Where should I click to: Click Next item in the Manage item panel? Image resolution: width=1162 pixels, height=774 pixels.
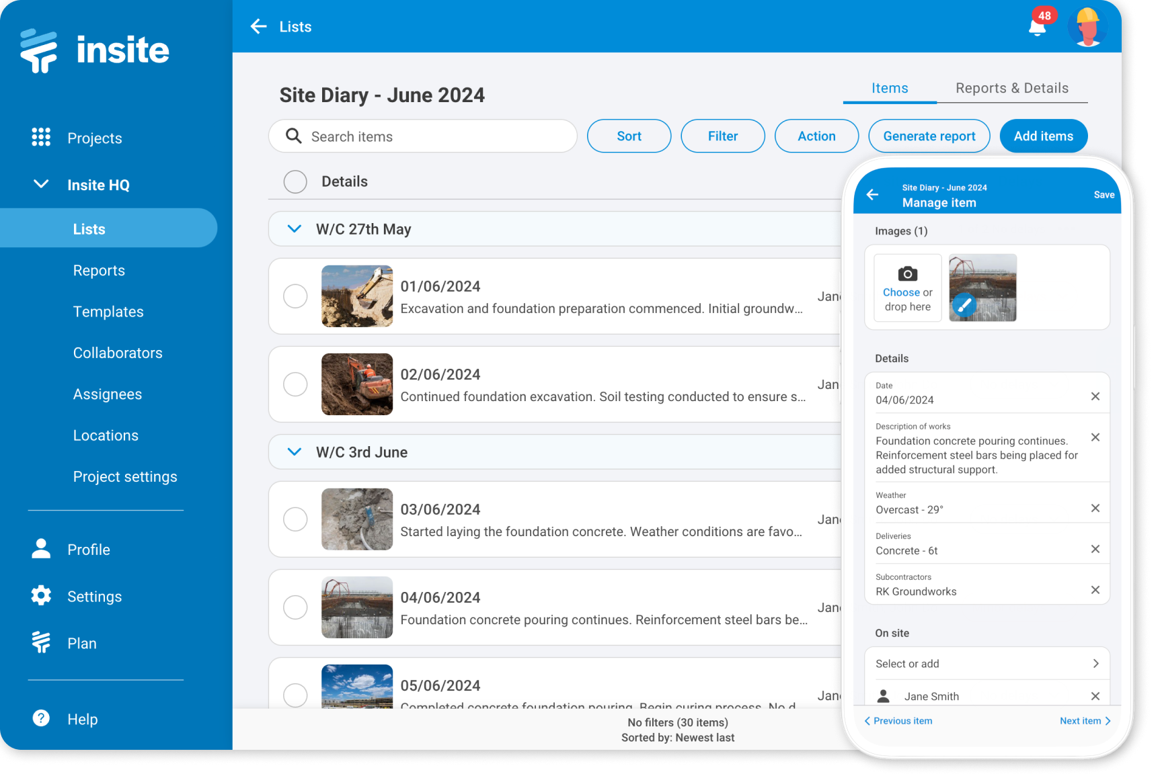click(1084, 720)
